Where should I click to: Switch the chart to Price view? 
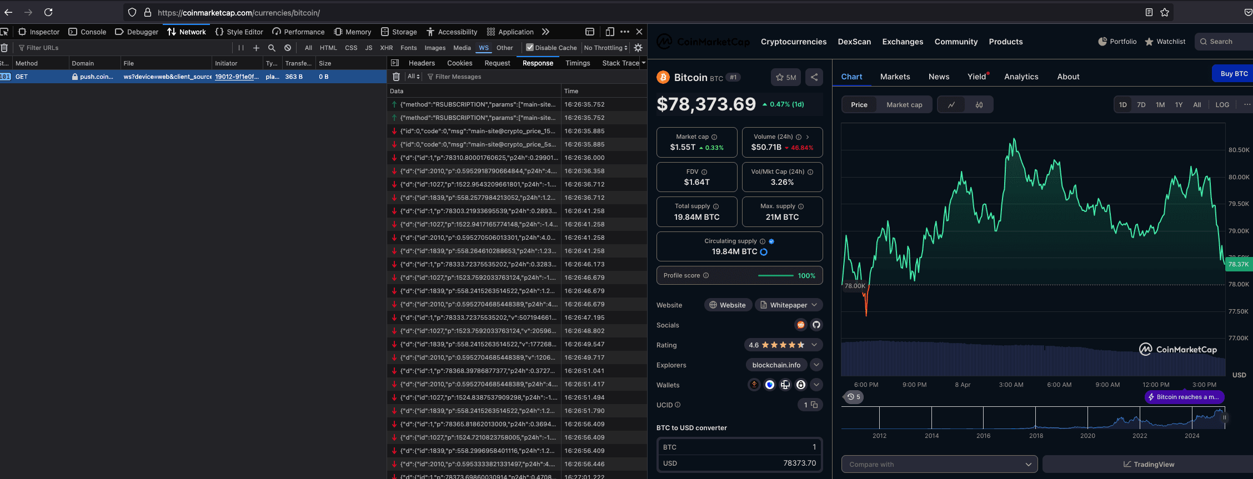click(x=859, y=104)
